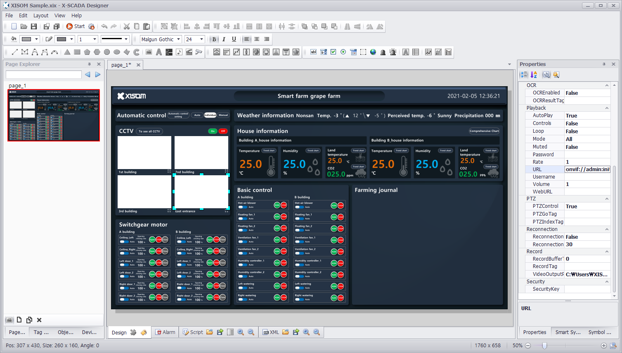Select the page_1 thumbnail in Page Explorer
The width and height of the screenshot is (622, 353).
pyautogui.click(x=54, y=115)
